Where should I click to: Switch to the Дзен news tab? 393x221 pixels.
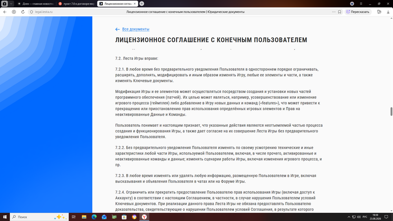[x=36, y=4]
